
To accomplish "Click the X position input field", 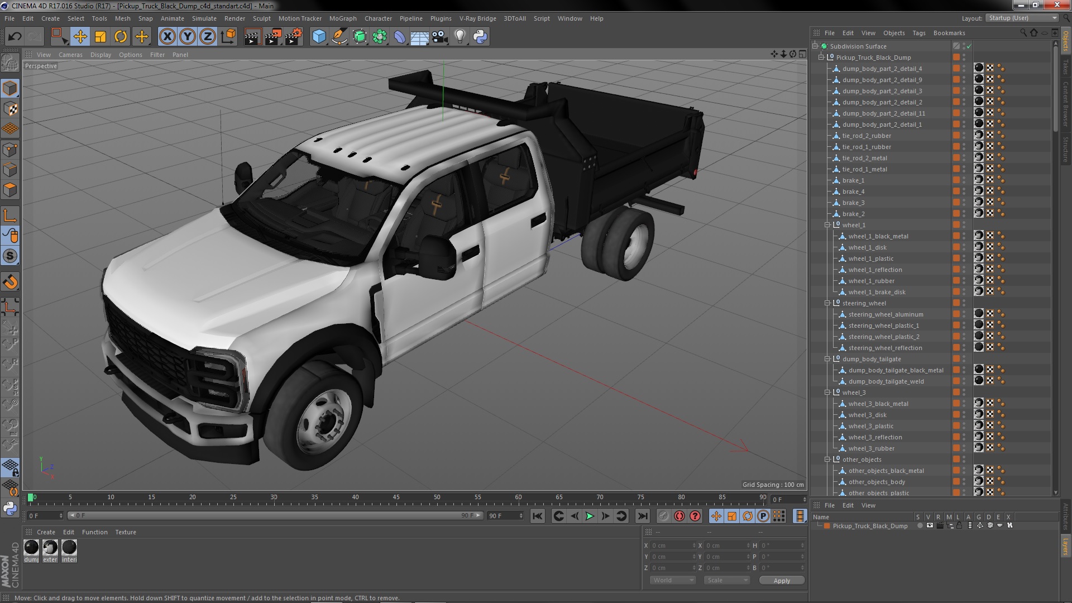I will 673,545.
